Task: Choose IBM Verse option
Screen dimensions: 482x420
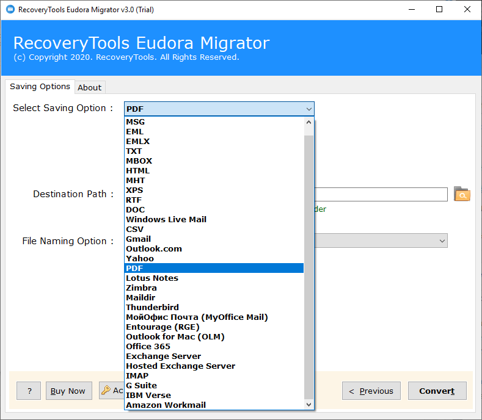Action: (x=214, y=396)
